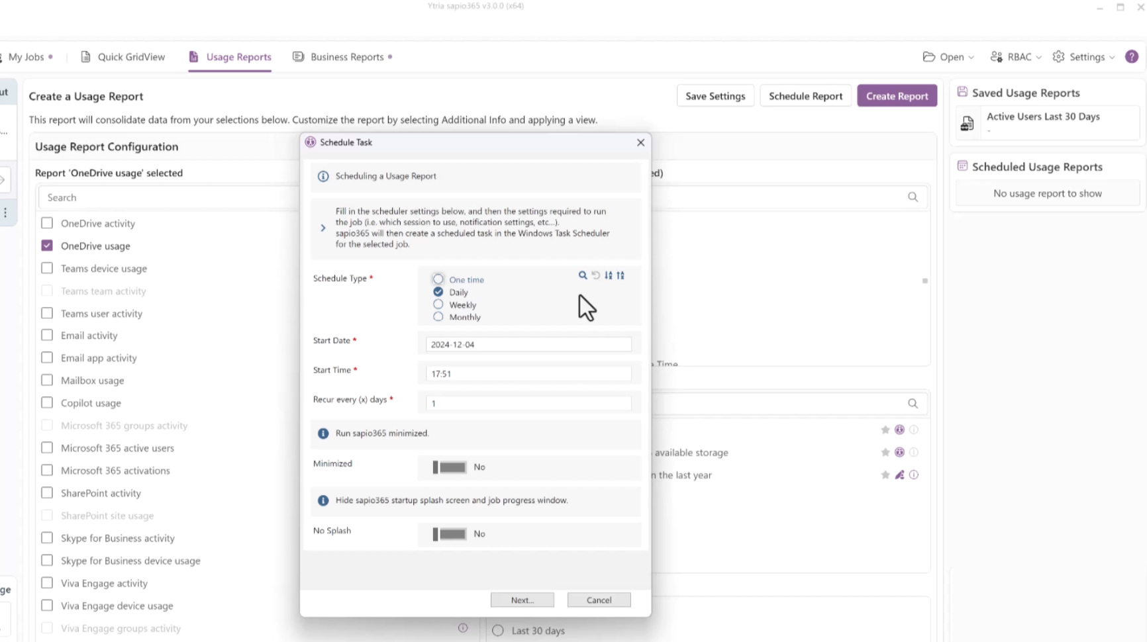Click info icon next to Run sapio365 minimized
Viewport: 1147px width, 642px height.
click(x=323, y=434)
